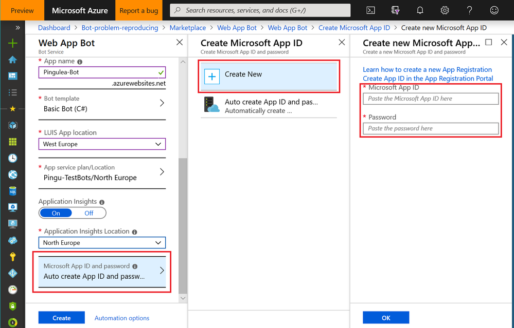The image size is (514, 328).
Task: Click the Report a bug button
Action: coord(139,10)
